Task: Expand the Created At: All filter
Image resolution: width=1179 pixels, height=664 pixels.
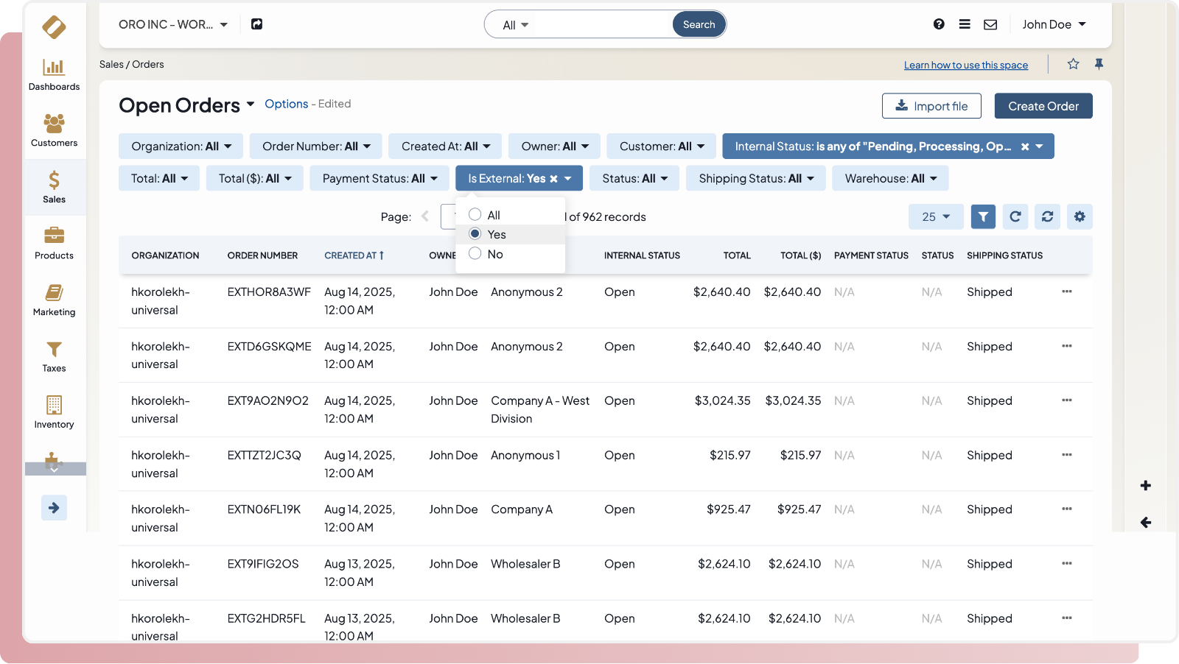Action: tap(445, 146)
